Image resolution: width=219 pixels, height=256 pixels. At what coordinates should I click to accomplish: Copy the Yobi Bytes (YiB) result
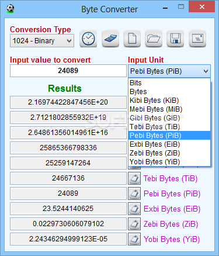coord(134,239)
